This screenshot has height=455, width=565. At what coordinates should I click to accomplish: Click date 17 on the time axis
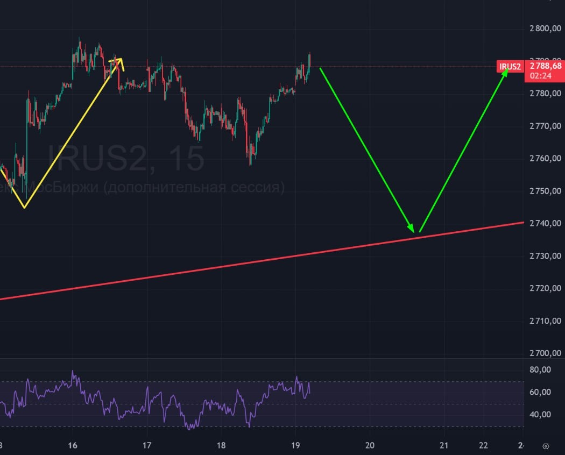[x=147, y=445]
